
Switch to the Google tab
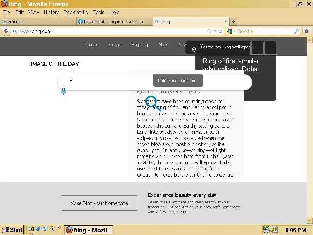(x=38, y=21)
